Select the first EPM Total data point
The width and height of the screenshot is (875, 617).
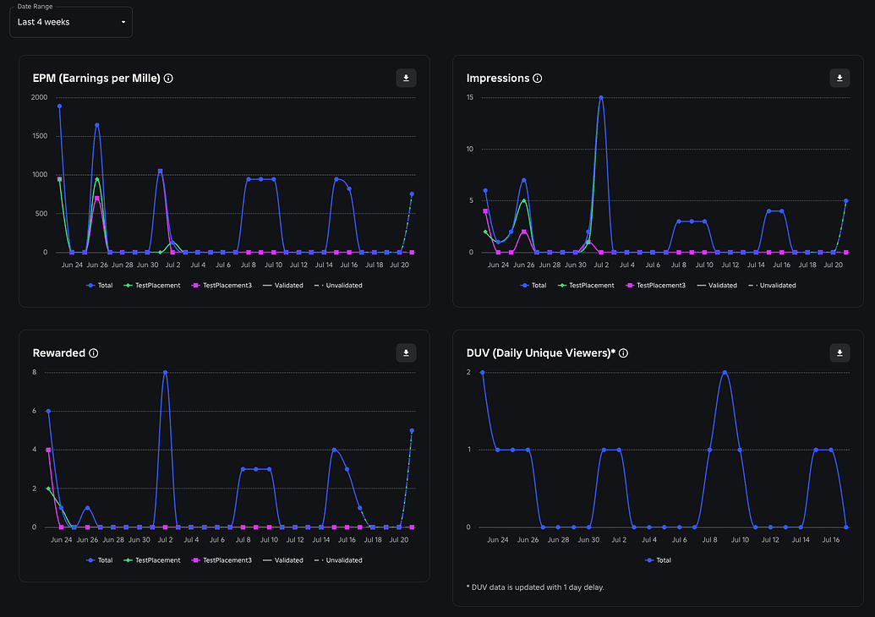tap(60, 106)
